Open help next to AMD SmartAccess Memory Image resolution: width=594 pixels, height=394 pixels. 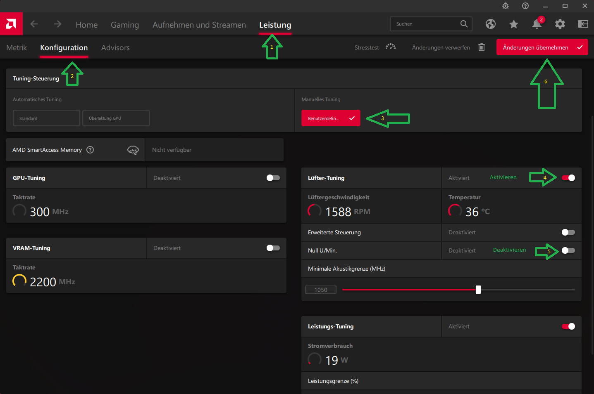90,150
